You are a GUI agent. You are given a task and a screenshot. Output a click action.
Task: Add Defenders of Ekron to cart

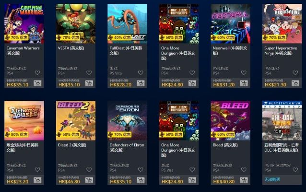(x=141, y=180)
